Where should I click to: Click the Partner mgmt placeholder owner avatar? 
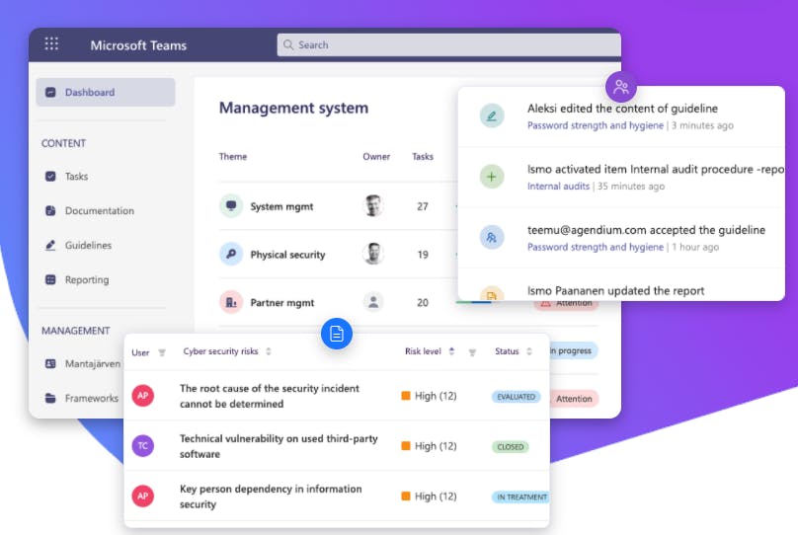coord(373,302)
